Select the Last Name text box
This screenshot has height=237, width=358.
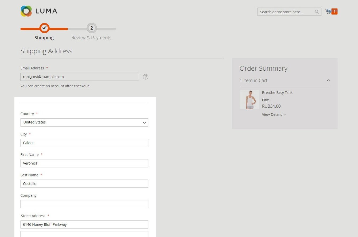click(84, 184)
